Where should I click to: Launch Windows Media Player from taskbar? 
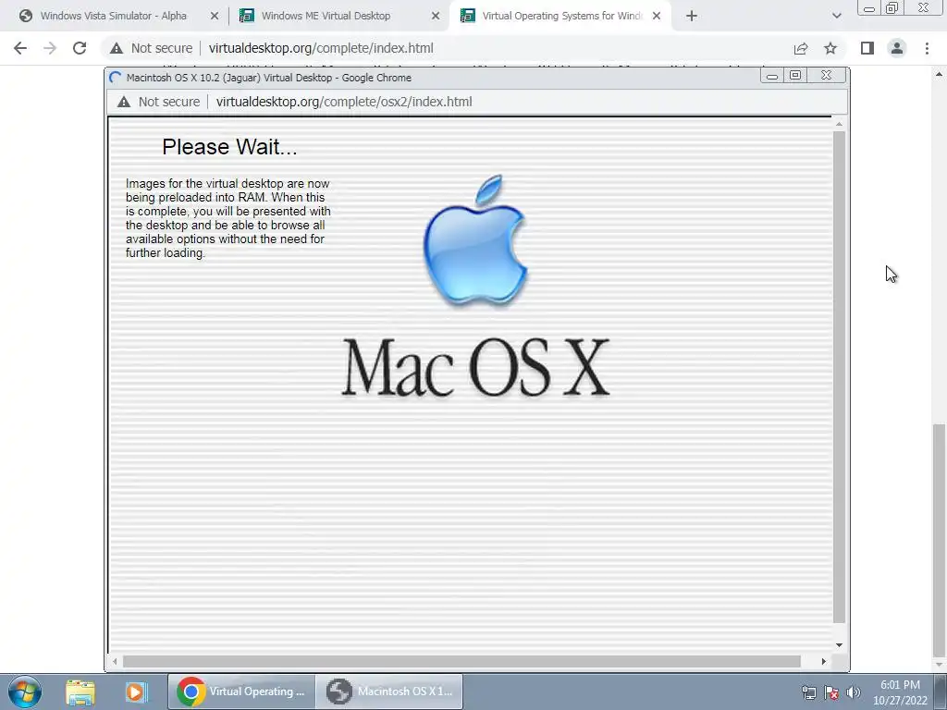(x=137, y=692)
